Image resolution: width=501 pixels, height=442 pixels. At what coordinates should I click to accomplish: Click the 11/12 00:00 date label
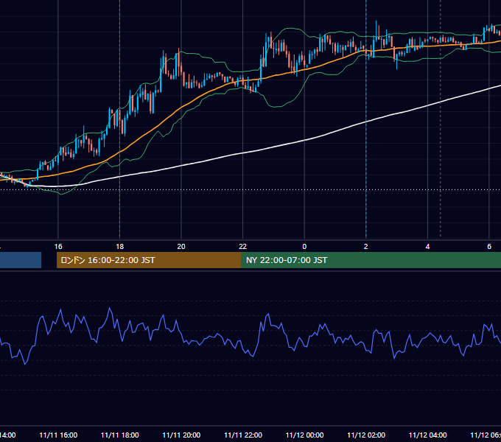tap(304, 435)
